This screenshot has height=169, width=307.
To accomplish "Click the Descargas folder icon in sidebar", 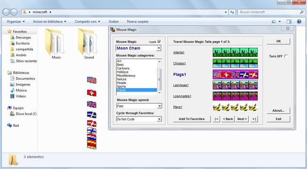I will (12, 38).
